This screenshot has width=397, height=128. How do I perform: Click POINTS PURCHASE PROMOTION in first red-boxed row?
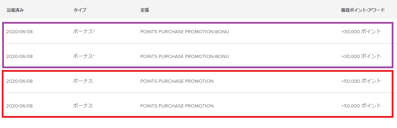point(177,81)
